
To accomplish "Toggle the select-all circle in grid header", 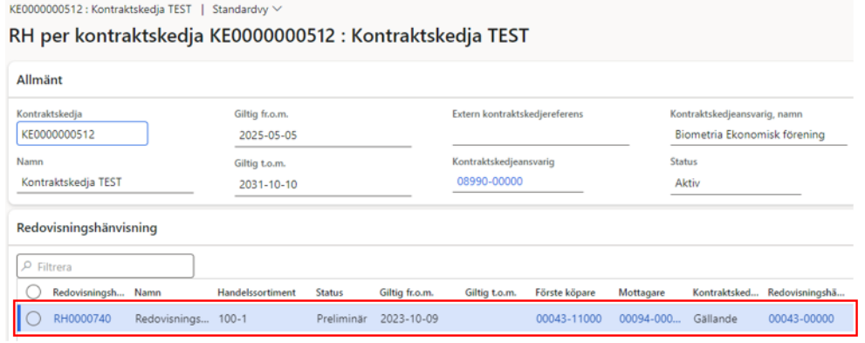I will (34, 292).
